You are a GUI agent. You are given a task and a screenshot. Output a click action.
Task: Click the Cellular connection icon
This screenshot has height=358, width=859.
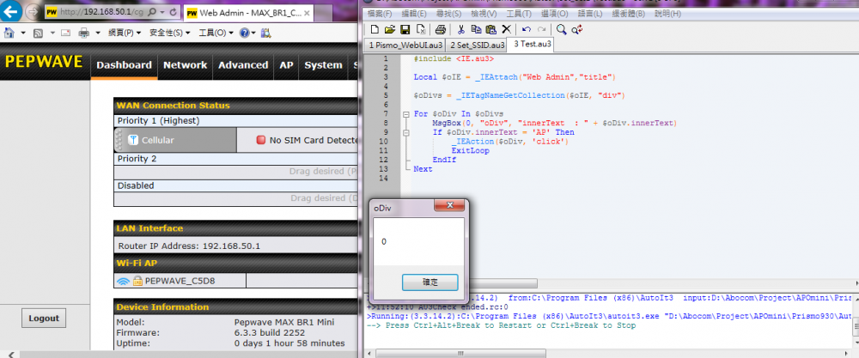pyautogui.click(x=133, y=140)
